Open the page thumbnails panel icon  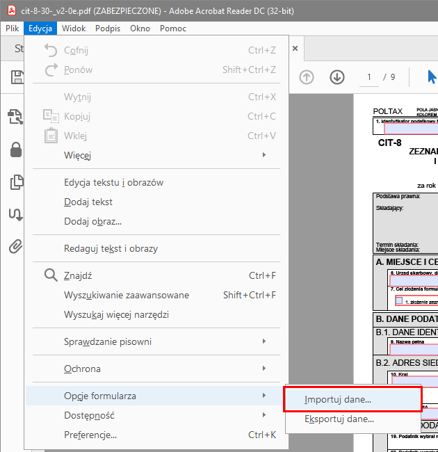tap(15, 182)
